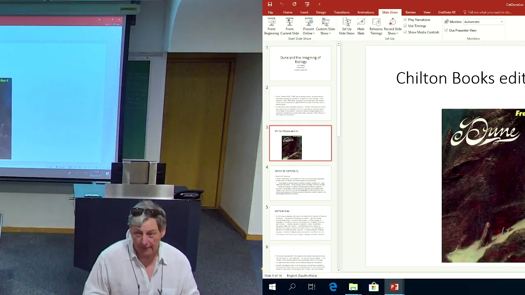Open Customize Quick Access Toolbar arrow
The image size is (525, 295).
coord(319,5)
